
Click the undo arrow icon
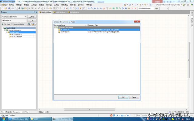click(x=71, y=8)
